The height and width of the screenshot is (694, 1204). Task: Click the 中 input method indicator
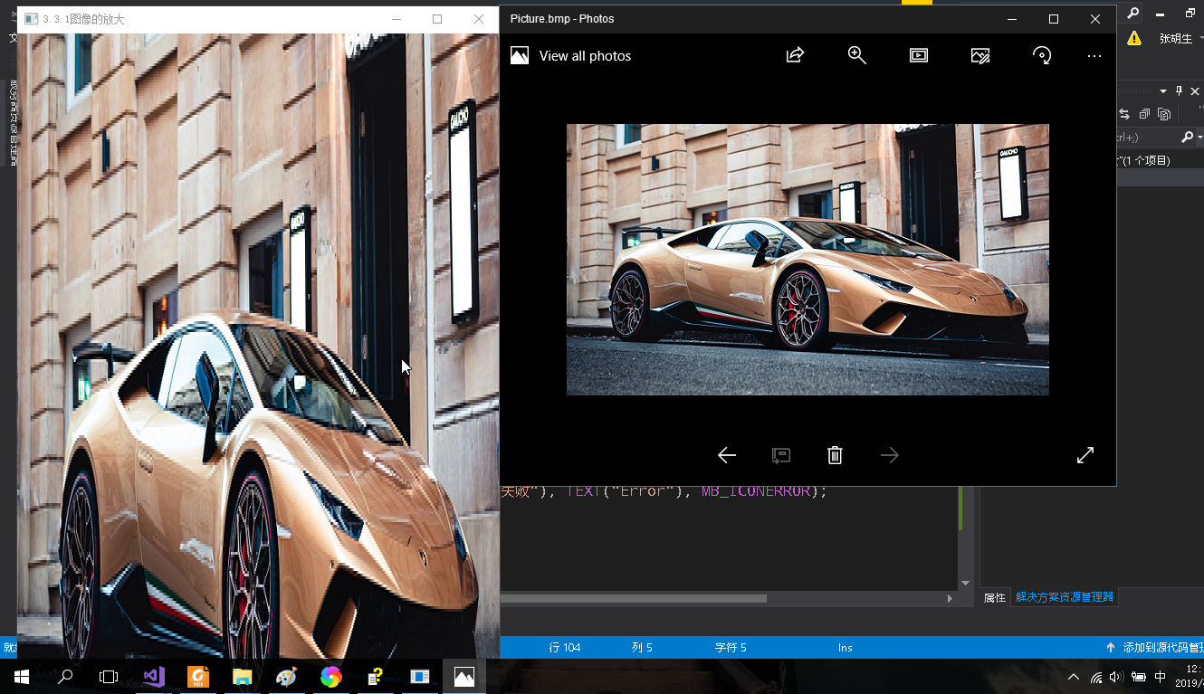click(1161, 677)
